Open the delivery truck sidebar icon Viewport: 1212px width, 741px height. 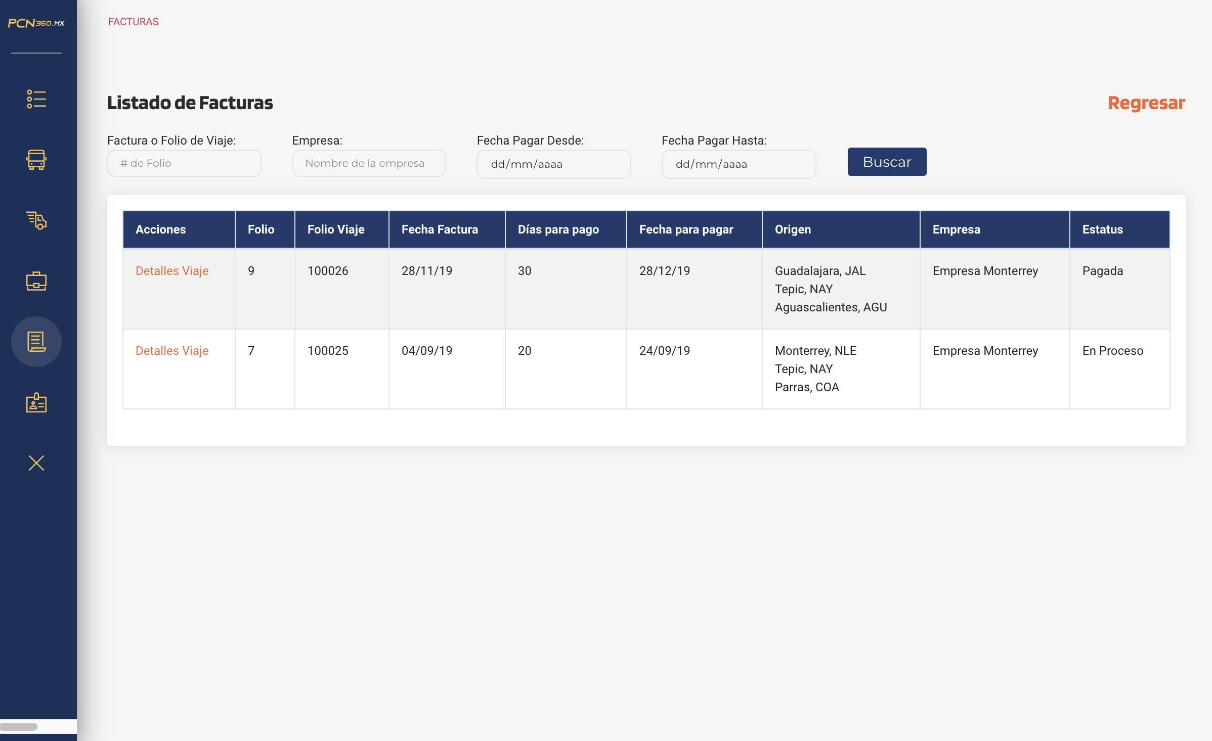click(x=36, y=220)
